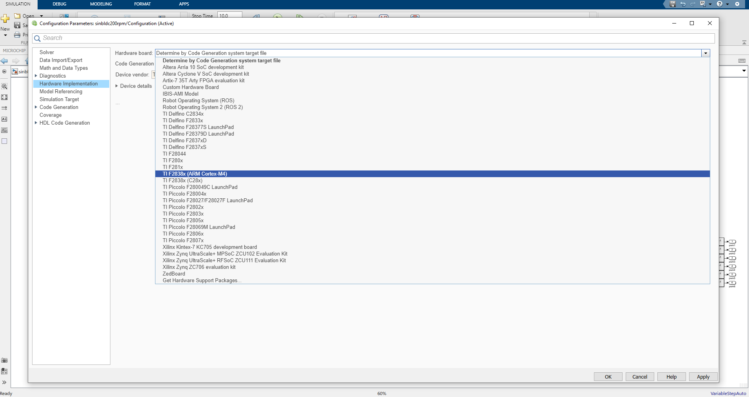Insert an image annotation
This screenshot has width=749, height=397.
tap(4, 130)
